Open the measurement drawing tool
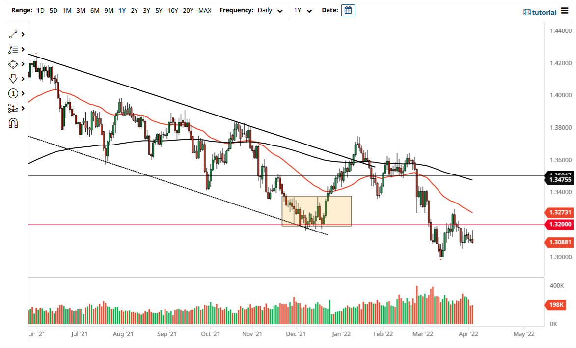 (12, 108)
